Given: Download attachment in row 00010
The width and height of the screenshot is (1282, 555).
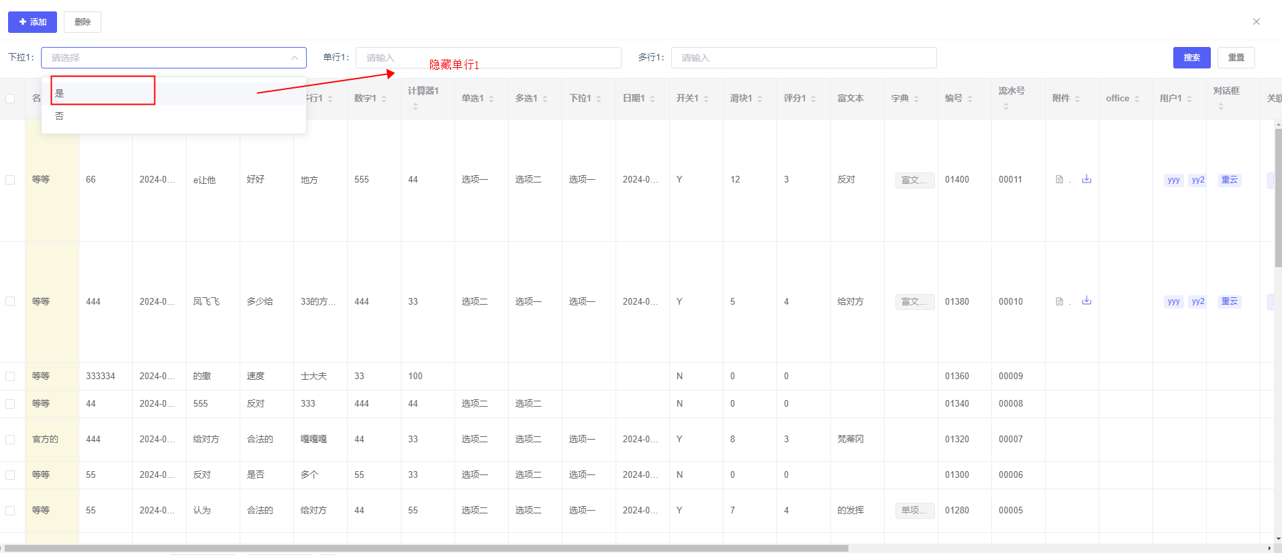Looking at the screenshot, I should click(1087, 301).
